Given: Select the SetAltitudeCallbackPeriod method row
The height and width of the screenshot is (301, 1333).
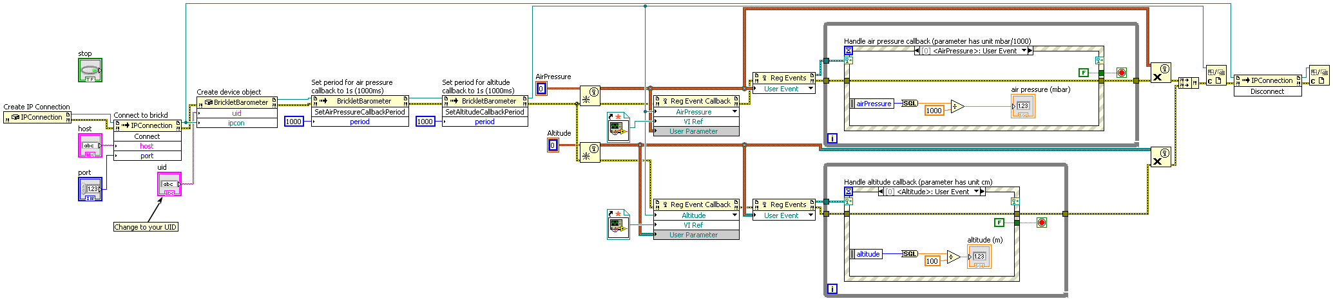Looking at the screenshot, I should (x=484, y=112).
